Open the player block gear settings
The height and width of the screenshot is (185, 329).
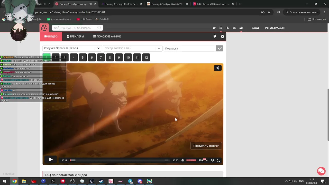point(222,36)
